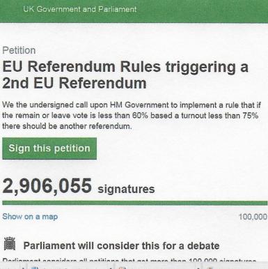Click the green signature progress bar

(x=135, y=203)
